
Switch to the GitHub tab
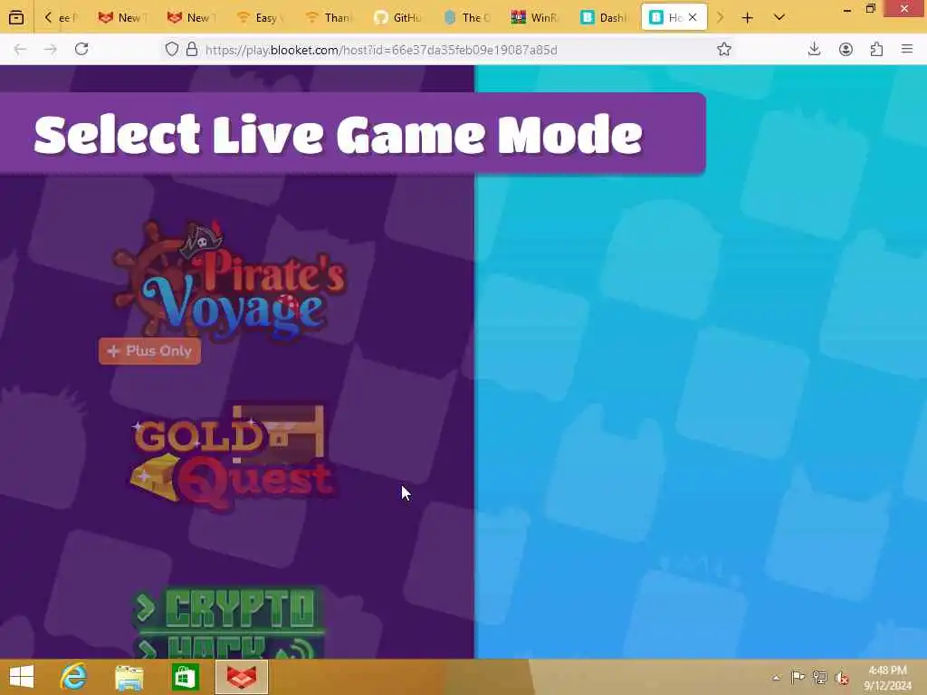pos(398,18)
